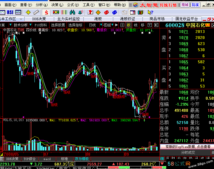Click the blue round stamp icon
214x169 pixels.
(x=114, y=12)
